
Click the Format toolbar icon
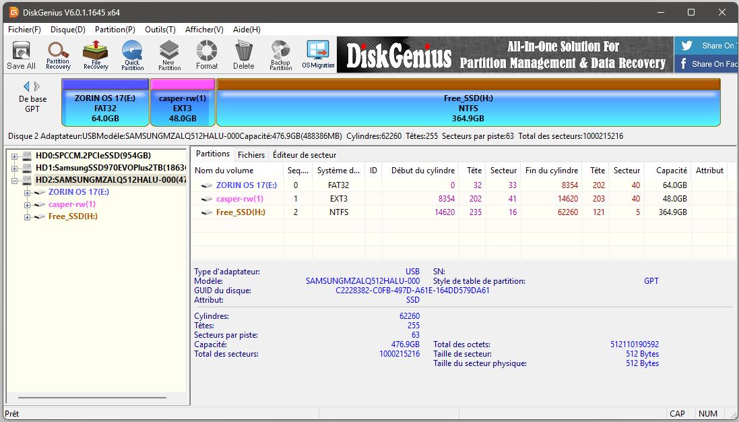click(206, 56)
